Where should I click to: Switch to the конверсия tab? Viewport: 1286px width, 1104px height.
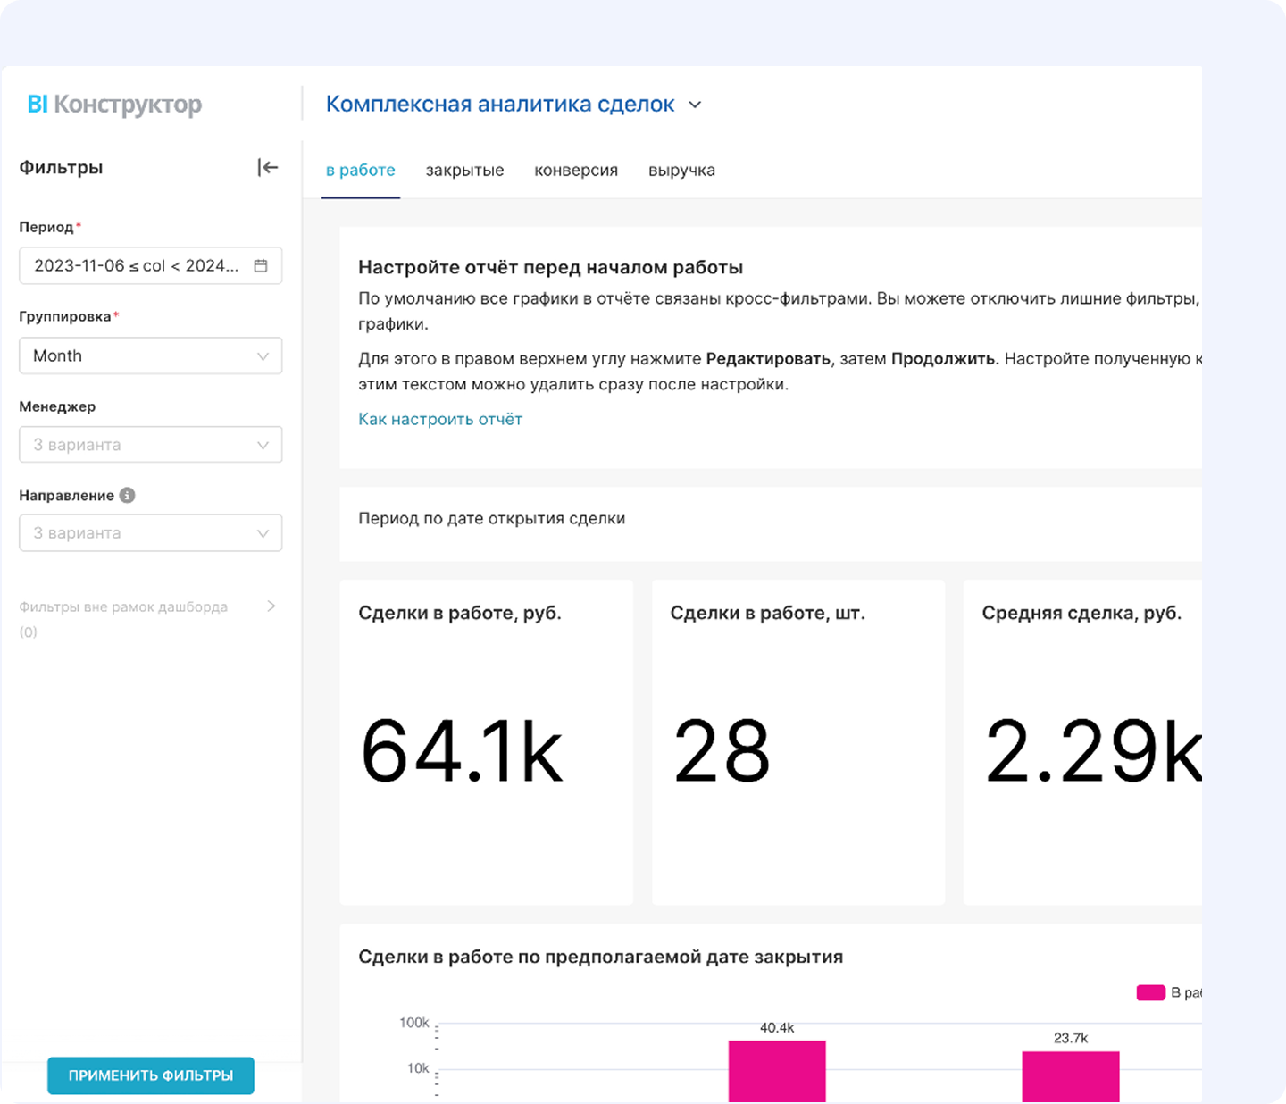pos(576,171)
